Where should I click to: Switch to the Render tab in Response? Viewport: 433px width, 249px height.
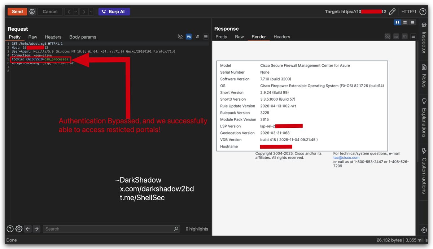coord(258,36)
